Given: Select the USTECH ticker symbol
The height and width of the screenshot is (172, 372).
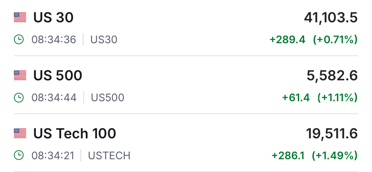Looking at the screenshot, I should (109, 156).
